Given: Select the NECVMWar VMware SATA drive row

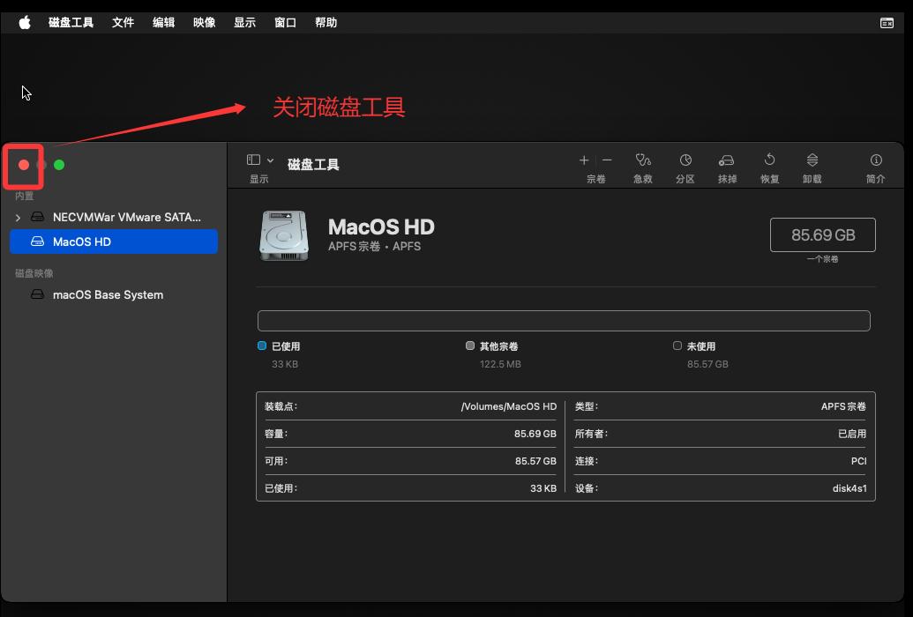Looking at the screenshot, I should (114, 217).
